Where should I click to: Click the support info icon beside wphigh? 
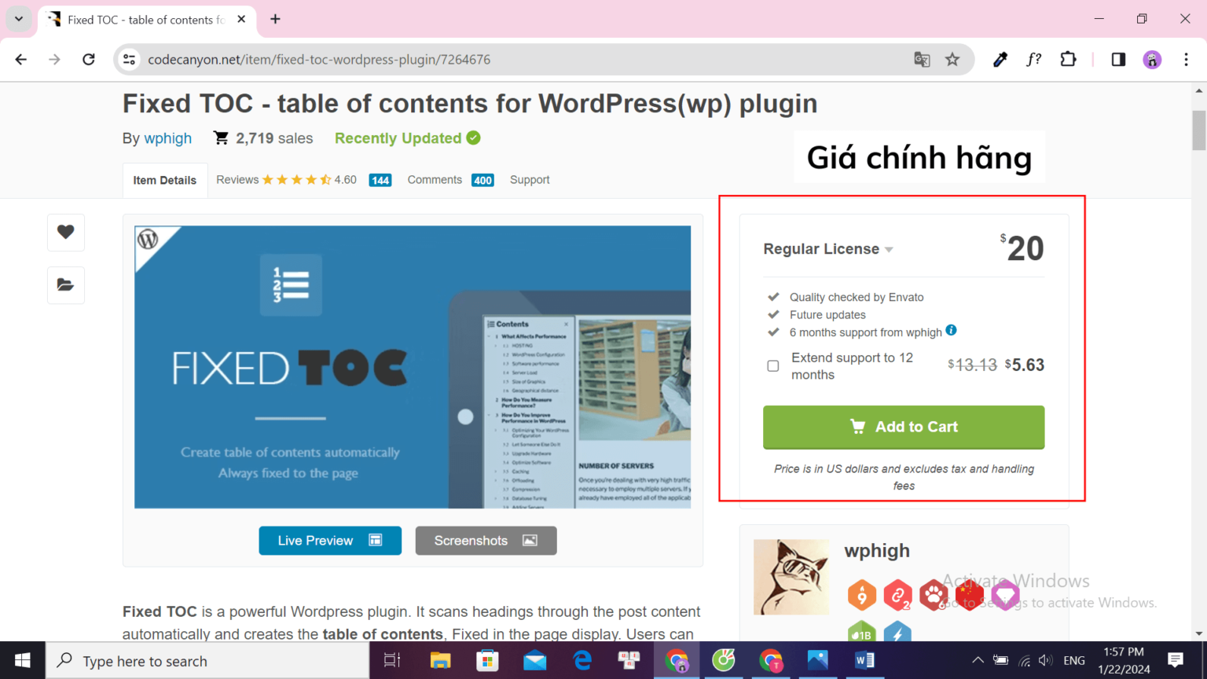pyautogui.click(x=951, y=330)
